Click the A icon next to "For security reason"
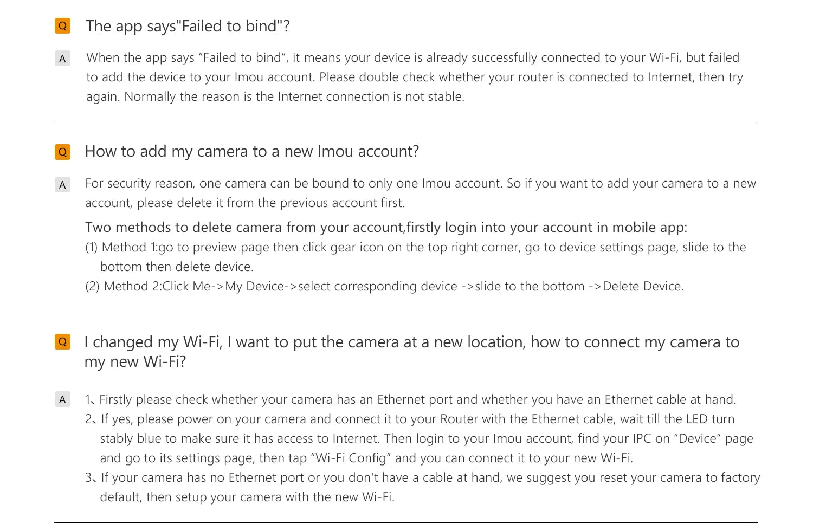This screenshot has width=813, height=530. click(x=62, y=185)
